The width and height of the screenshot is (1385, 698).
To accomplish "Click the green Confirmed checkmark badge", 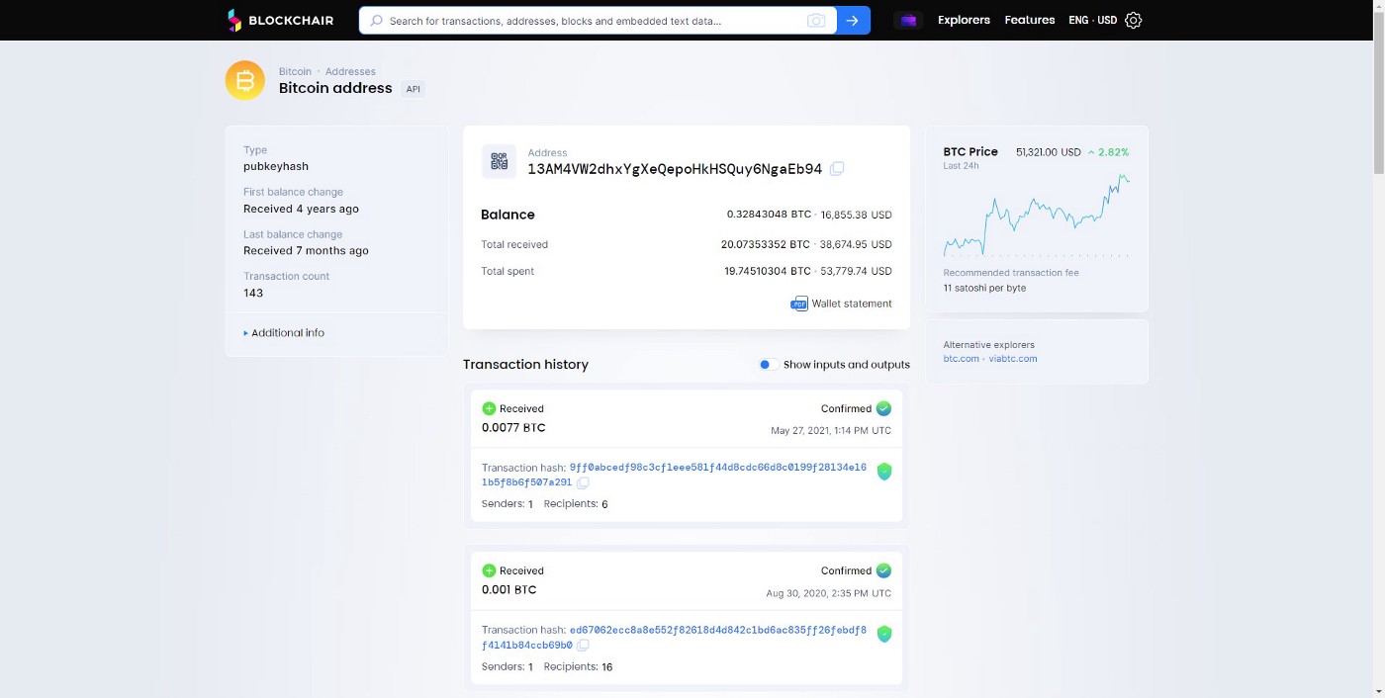I will point(883,408).
